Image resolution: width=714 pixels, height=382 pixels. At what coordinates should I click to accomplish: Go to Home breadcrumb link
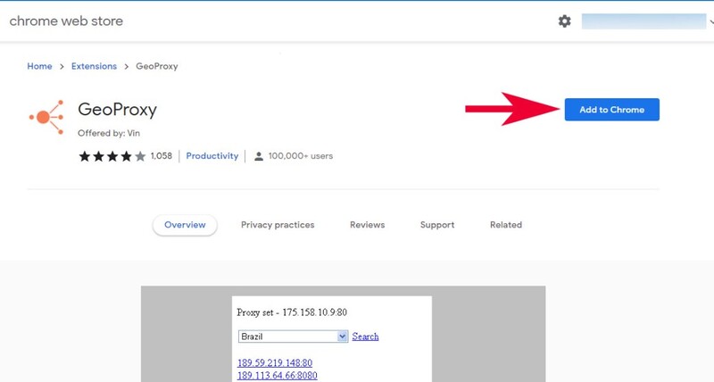pyautogui.click(x=39, y=66)
